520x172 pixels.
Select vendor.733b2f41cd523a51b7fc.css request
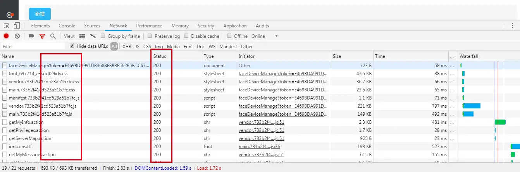260,82
